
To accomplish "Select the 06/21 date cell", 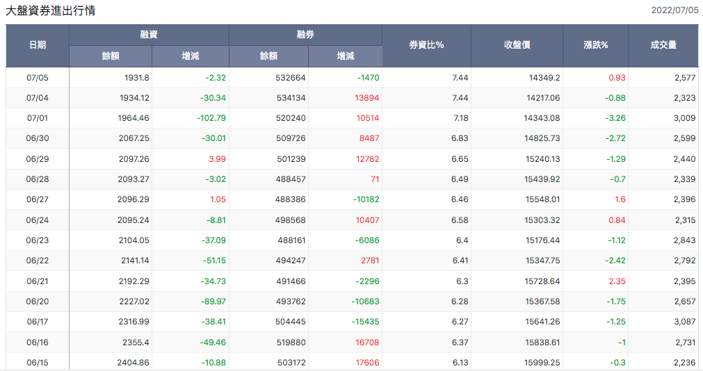I will pos(38,281).
